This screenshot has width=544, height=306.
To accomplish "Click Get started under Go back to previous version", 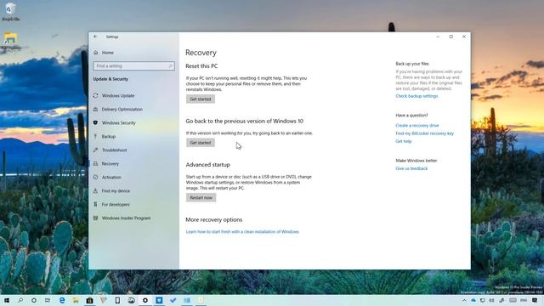I will 201,143.
